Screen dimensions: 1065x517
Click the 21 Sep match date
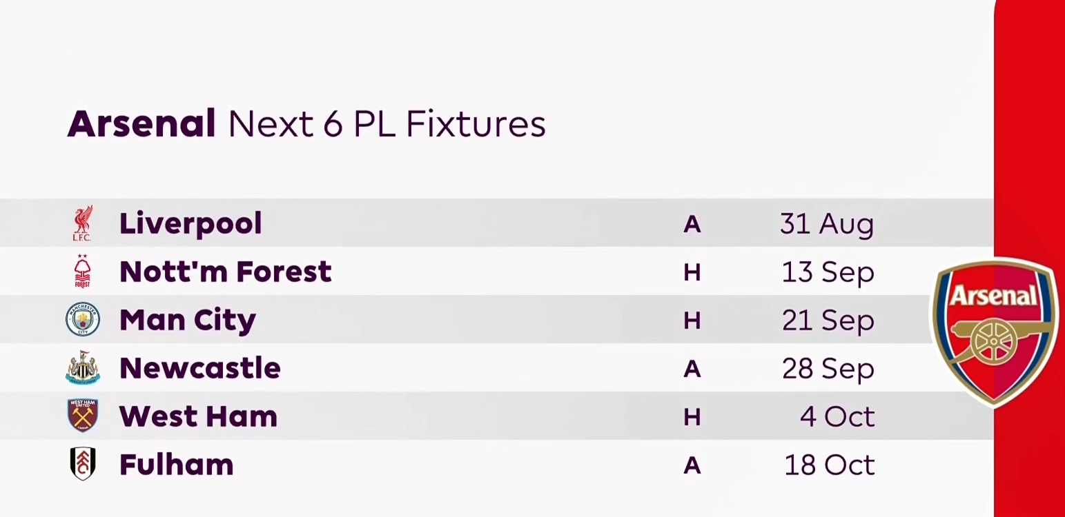(828, 321)
